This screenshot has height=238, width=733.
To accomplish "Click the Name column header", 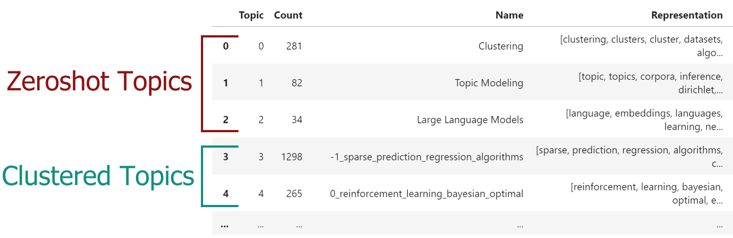I will (x=509, y=15).
